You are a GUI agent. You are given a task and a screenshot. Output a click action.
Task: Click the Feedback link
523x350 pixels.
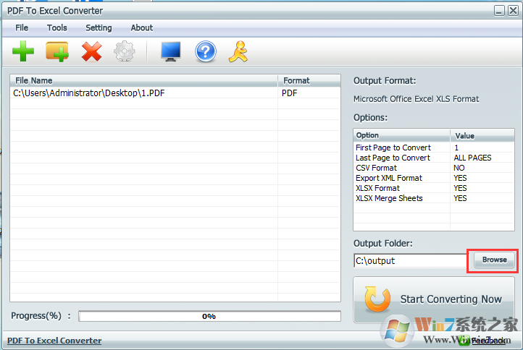tap(489, 341)
